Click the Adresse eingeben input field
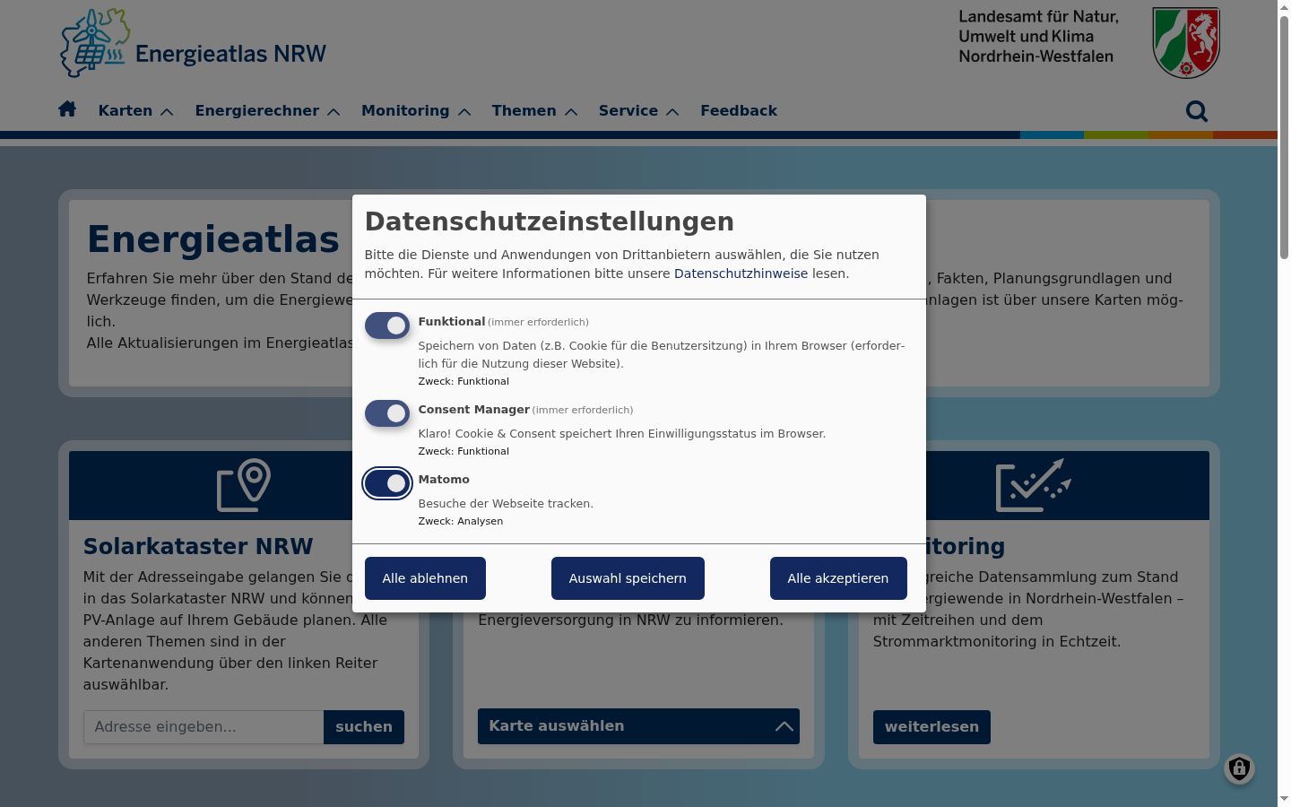1291x807 pixels. point(204,727)
